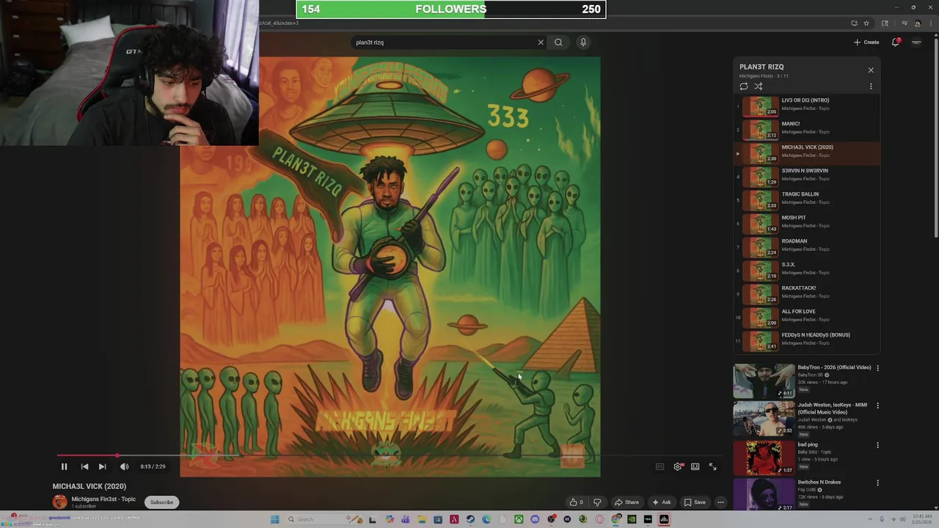Enter full screen mode in the player

(712, 466)
